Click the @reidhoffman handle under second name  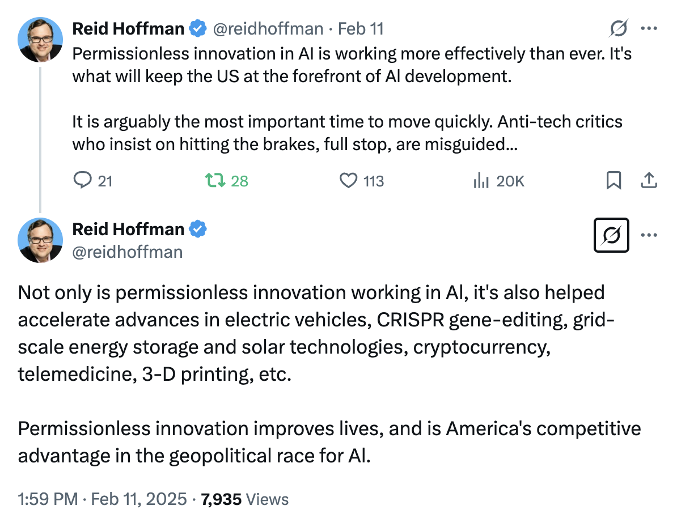(128, 252)
